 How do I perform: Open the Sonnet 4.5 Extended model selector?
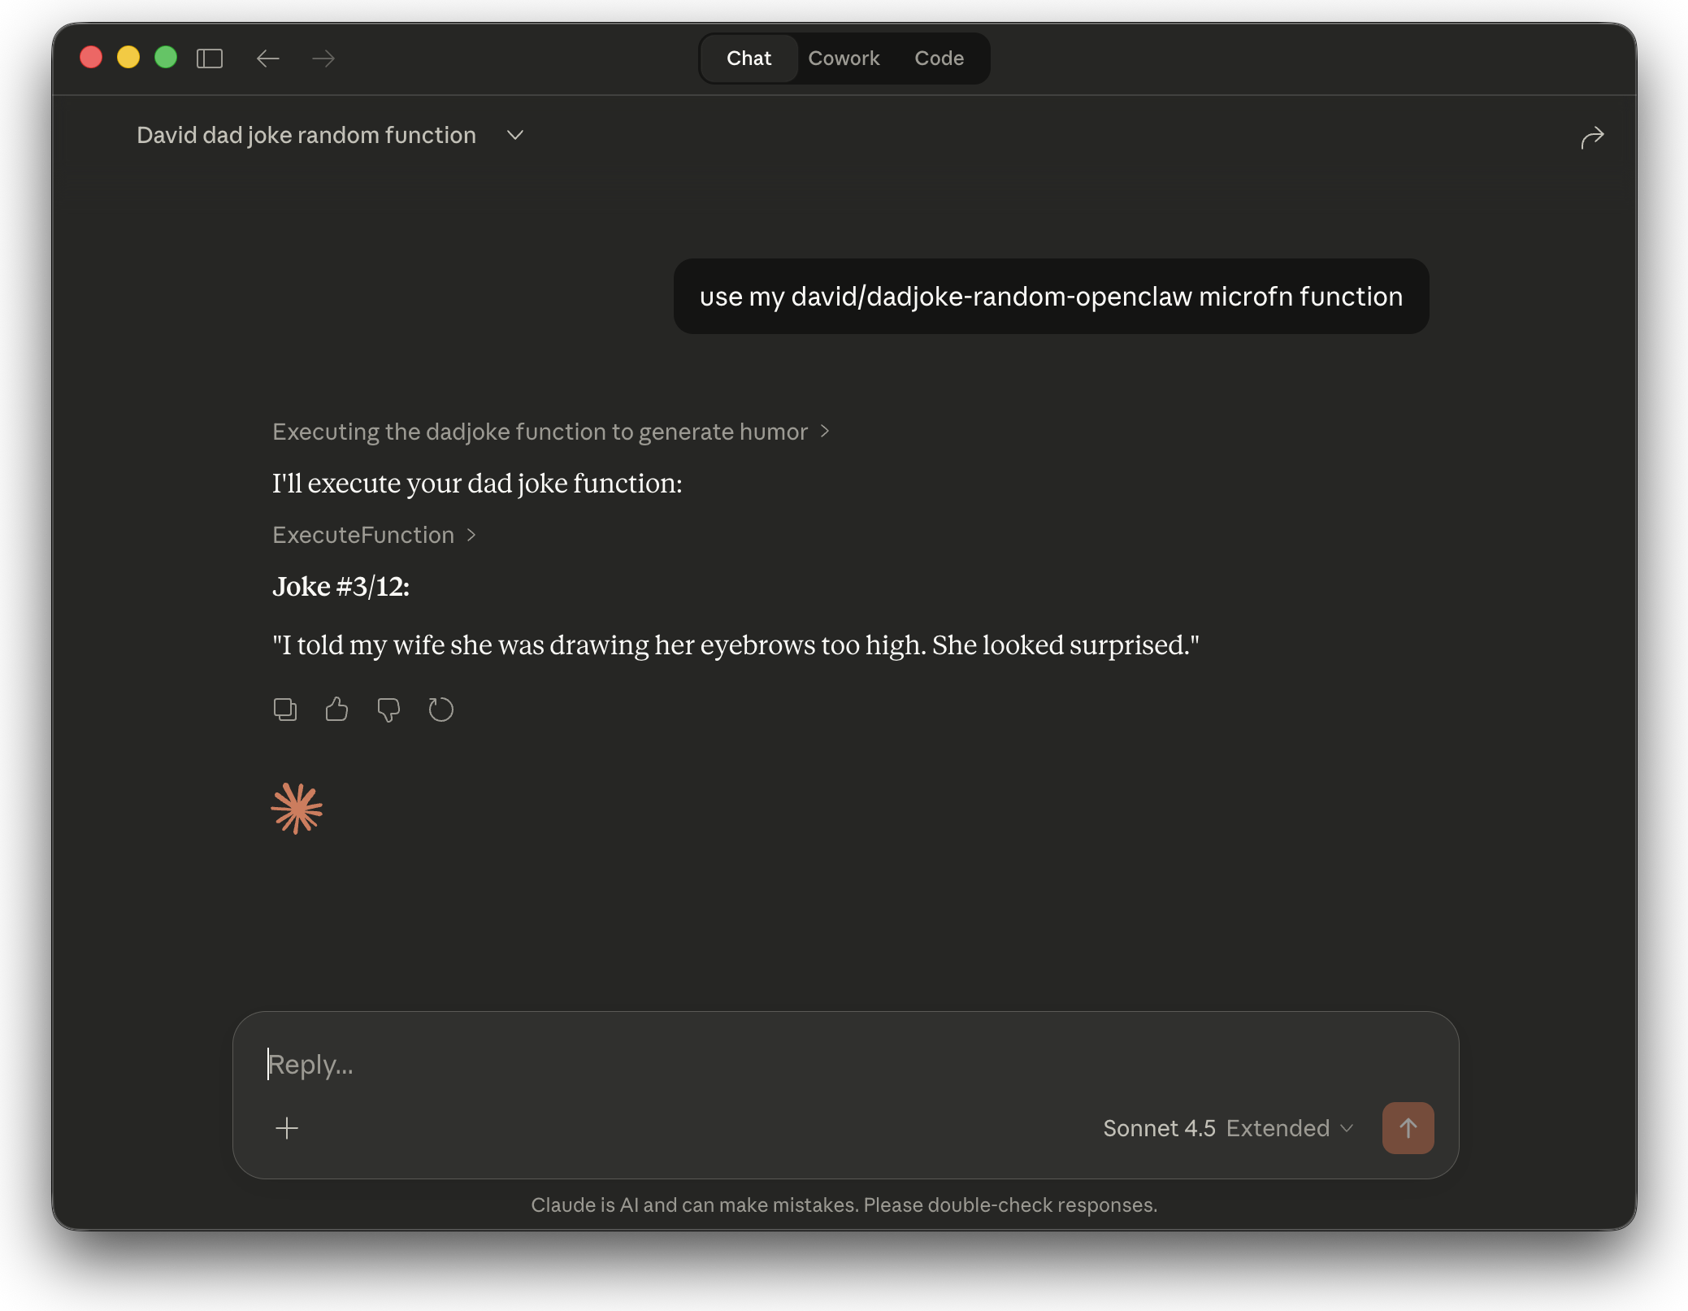point(1227,1128)
